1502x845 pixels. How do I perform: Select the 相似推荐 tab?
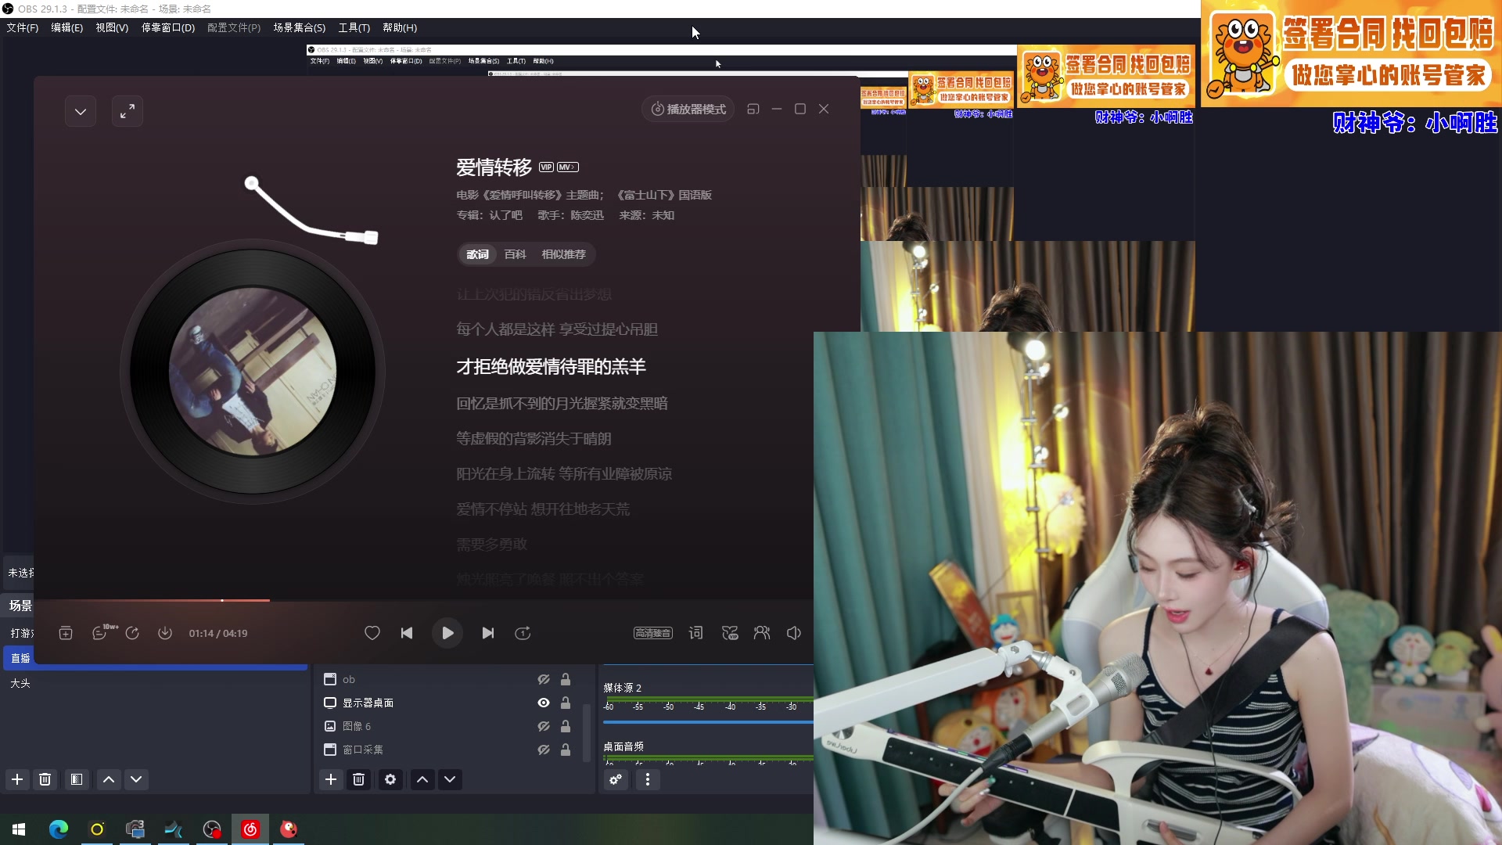563,254
